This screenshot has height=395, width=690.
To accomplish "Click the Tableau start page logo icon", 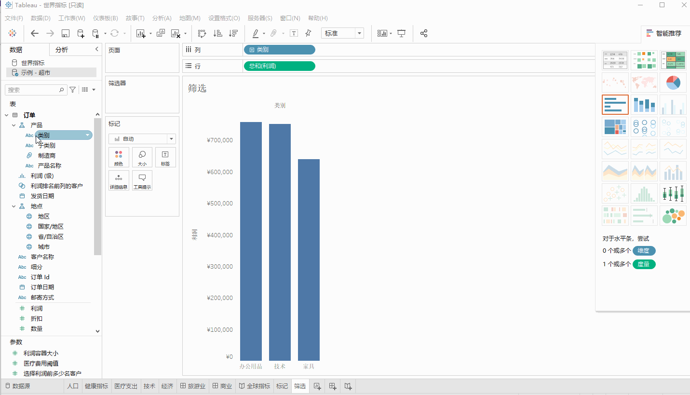I will [x=13, y=33].
